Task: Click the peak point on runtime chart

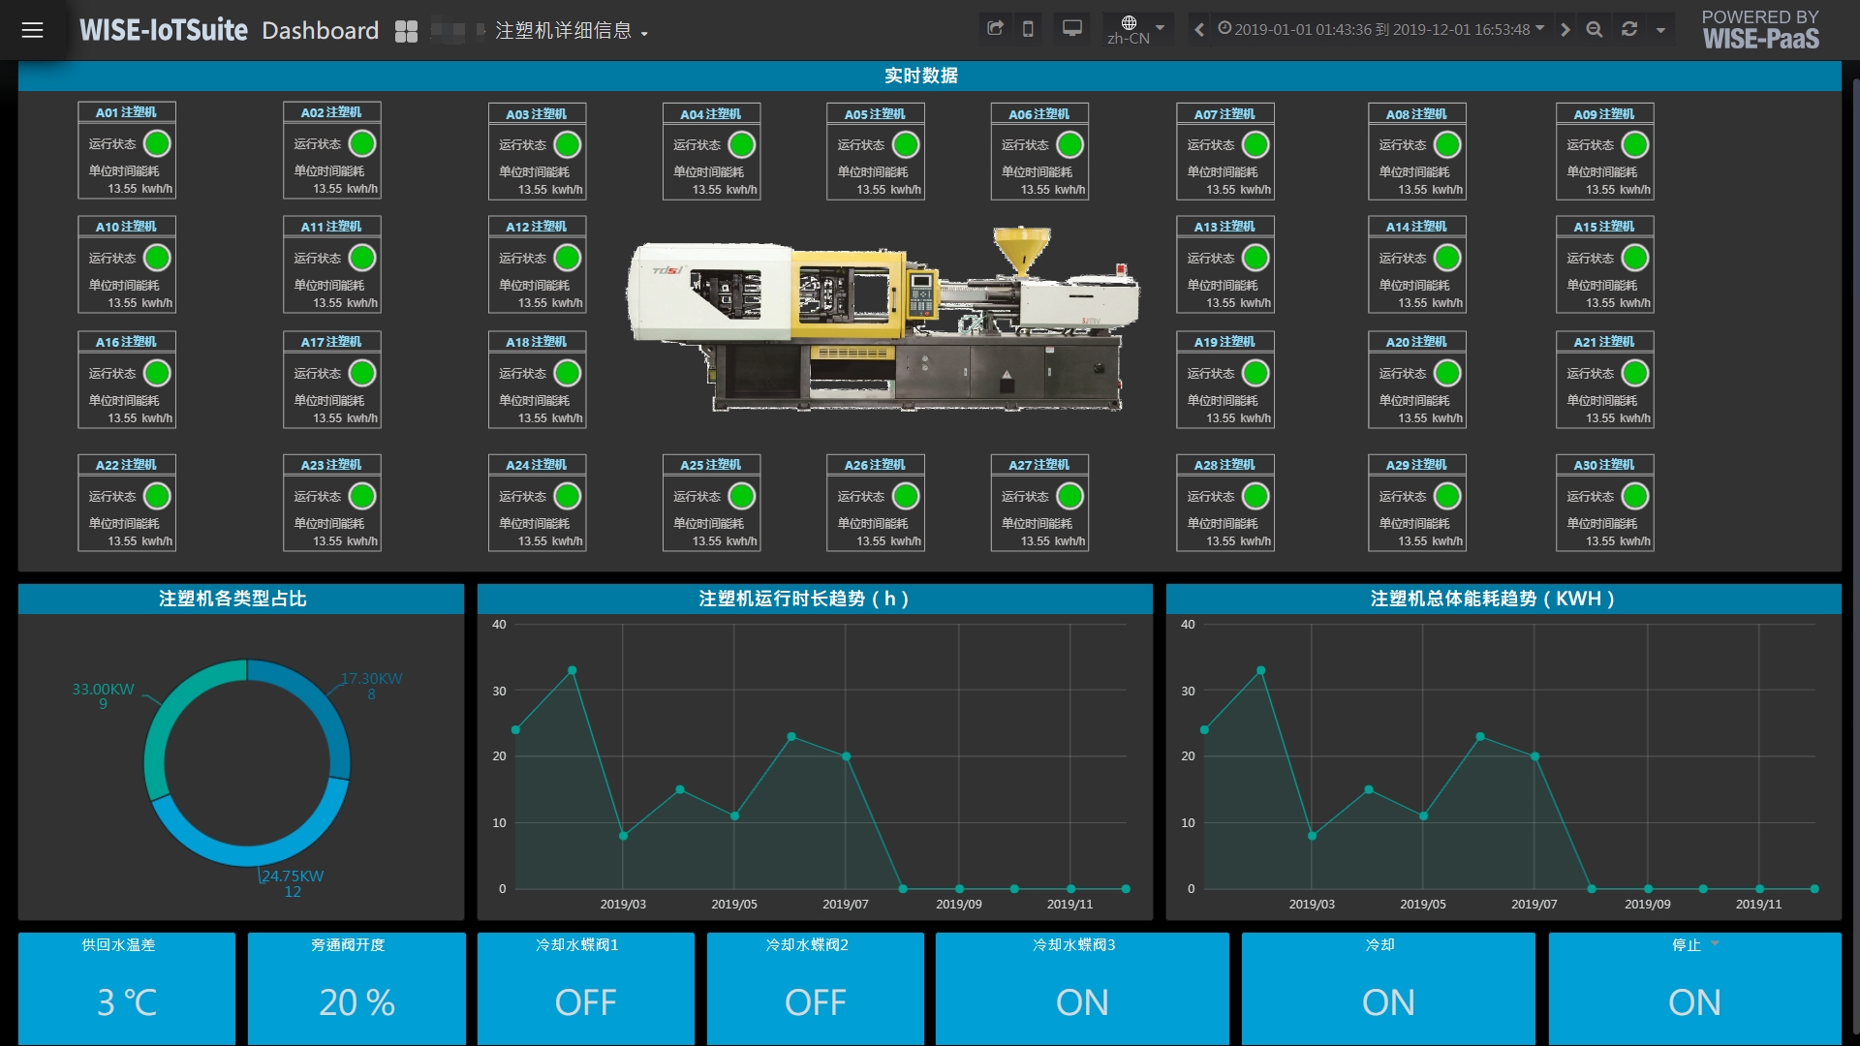Action: pos(572,670)
